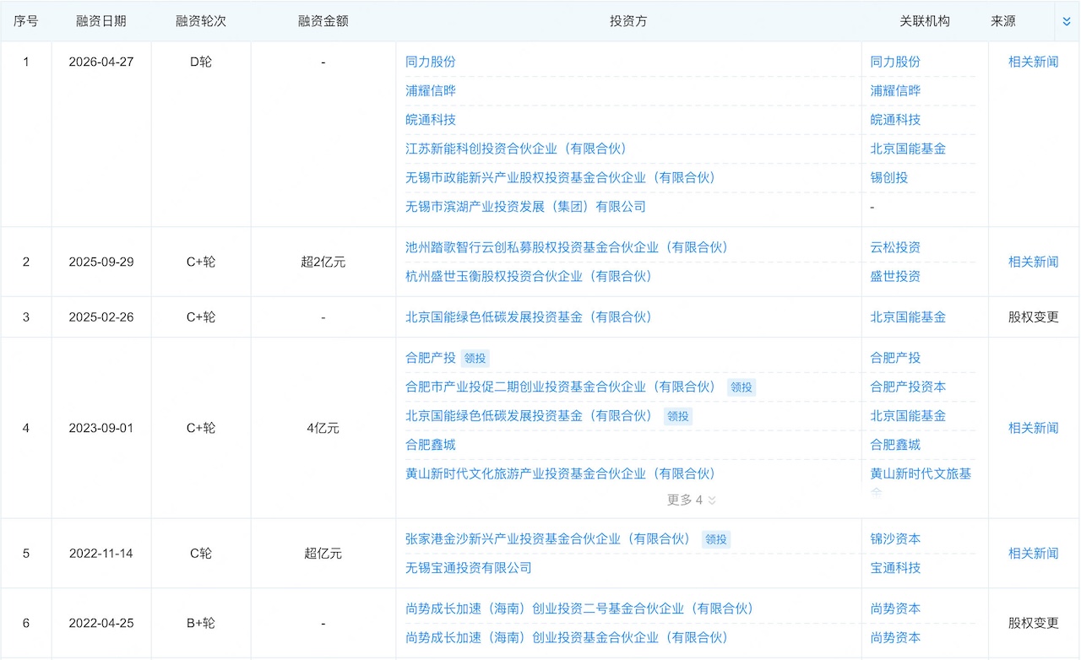The width and height of the screenshot is (1081, 660).
Task: Open 相关新闻 source for the 2026-04-27 row
Action: tap(1034, 62)
